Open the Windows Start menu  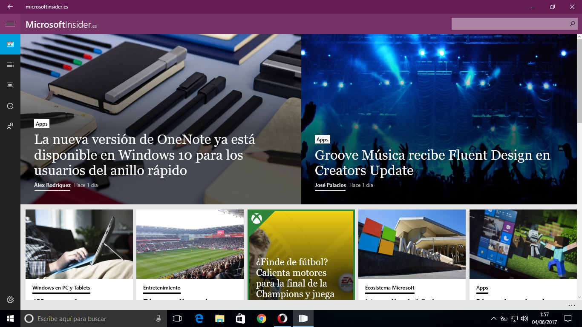(x=10, y=318)
